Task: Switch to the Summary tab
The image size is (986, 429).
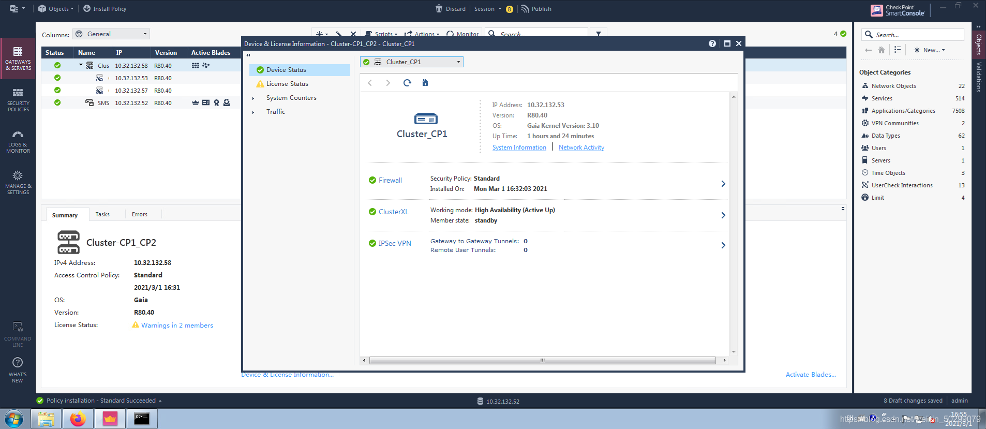Action: click(65, 215)
